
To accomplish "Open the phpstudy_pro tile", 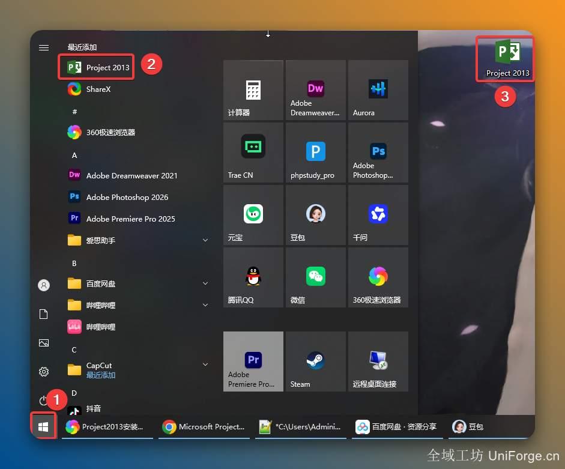I will point(316,153).
